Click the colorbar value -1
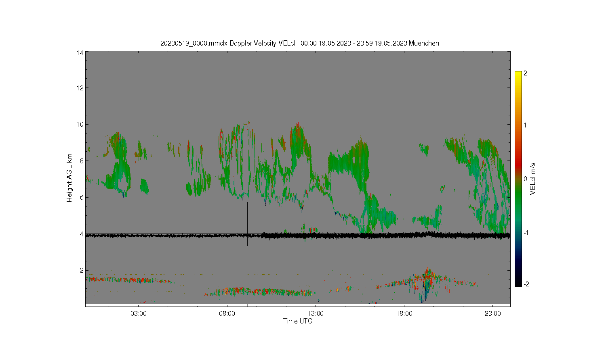 click(x=525, y=233)
